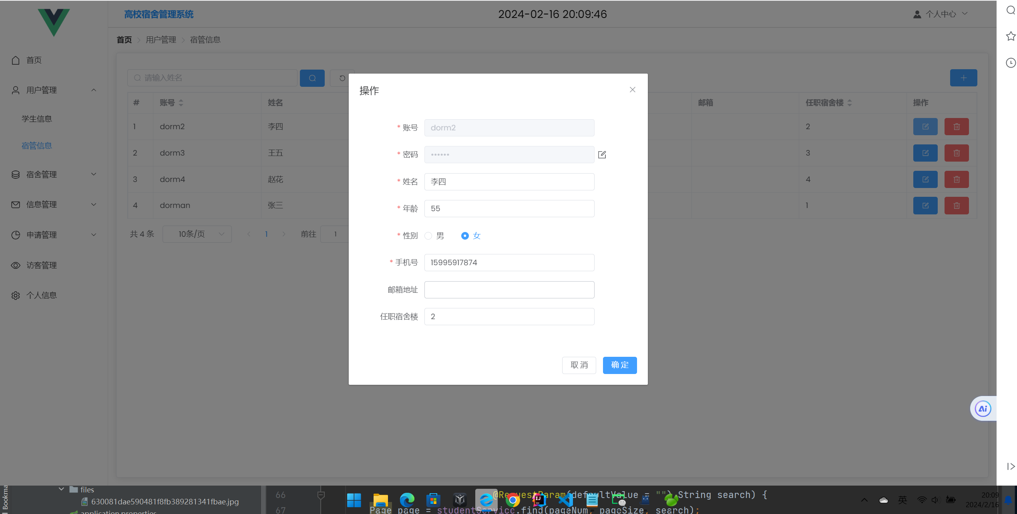Click the browser sidebar history clock icon
This screenshot has width=1017, height=514.
[1011, 63]
